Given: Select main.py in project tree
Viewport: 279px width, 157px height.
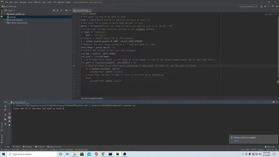Looking at the screenshot, I should [13, 17].
